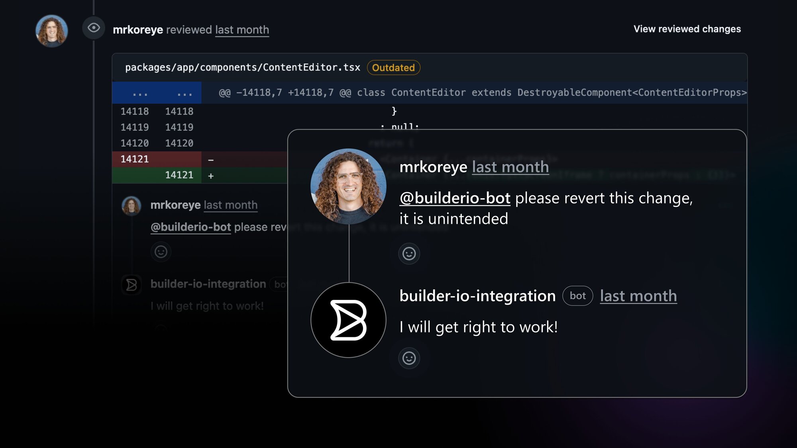This screenshot has height=448, width=797.
Task: Select the removed line 14121 number
Action: [x=135, y=159]
